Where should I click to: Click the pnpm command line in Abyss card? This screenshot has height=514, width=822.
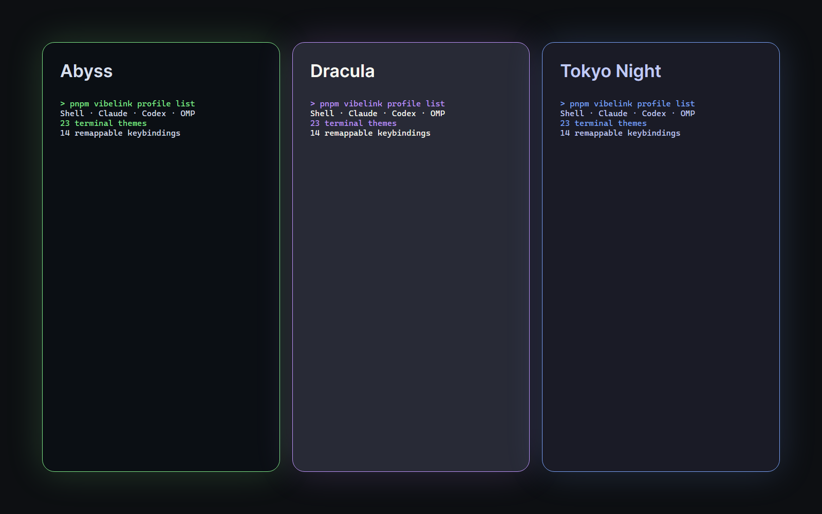[x=127, y=104]
